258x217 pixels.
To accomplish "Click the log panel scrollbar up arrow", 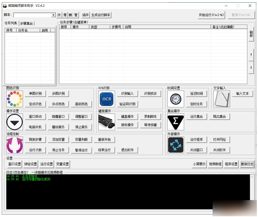I will click(x=252, y=177).
